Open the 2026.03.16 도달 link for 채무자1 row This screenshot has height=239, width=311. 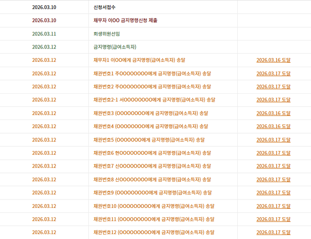[273, 60]
